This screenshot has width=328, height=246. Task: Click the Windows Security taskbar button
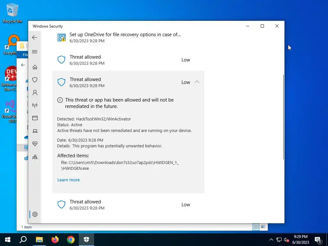(86, 240)
